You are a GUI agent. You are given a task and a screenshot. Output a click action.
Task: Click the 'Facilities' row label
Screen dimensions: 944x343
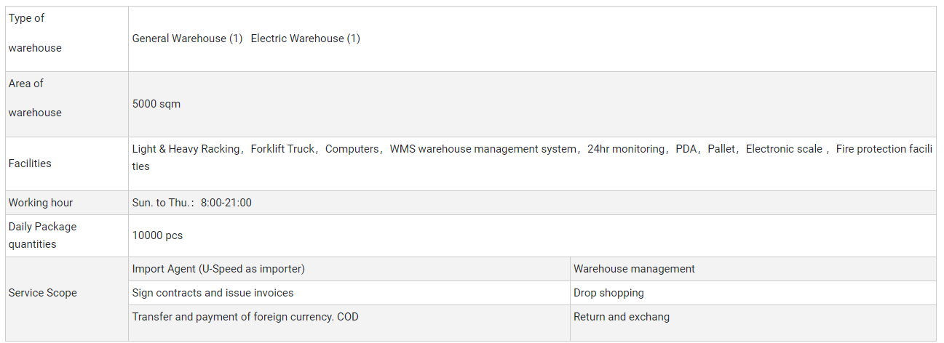pyautogui.click(x=30, y=164)
